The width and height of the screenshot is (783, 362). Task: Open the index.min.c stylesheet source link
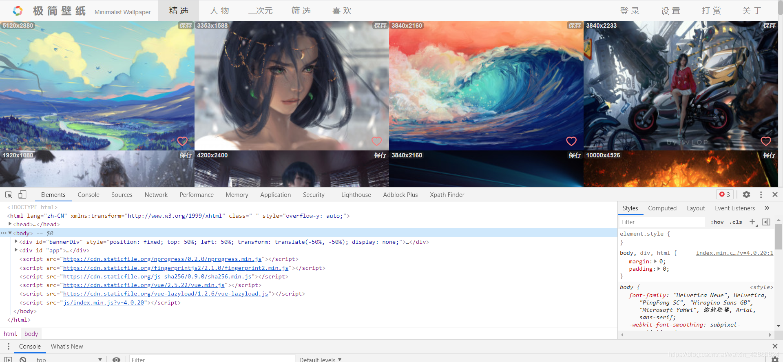click(734, 253)
